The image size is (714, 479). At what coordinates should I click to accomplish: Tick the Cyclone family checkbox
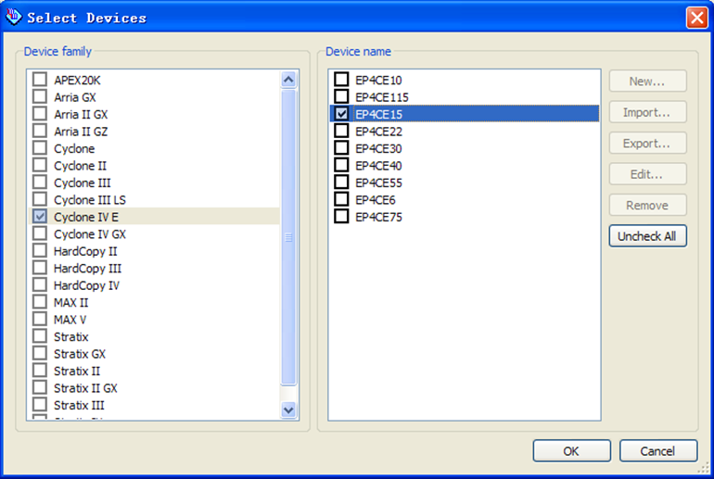click(40, 148)
